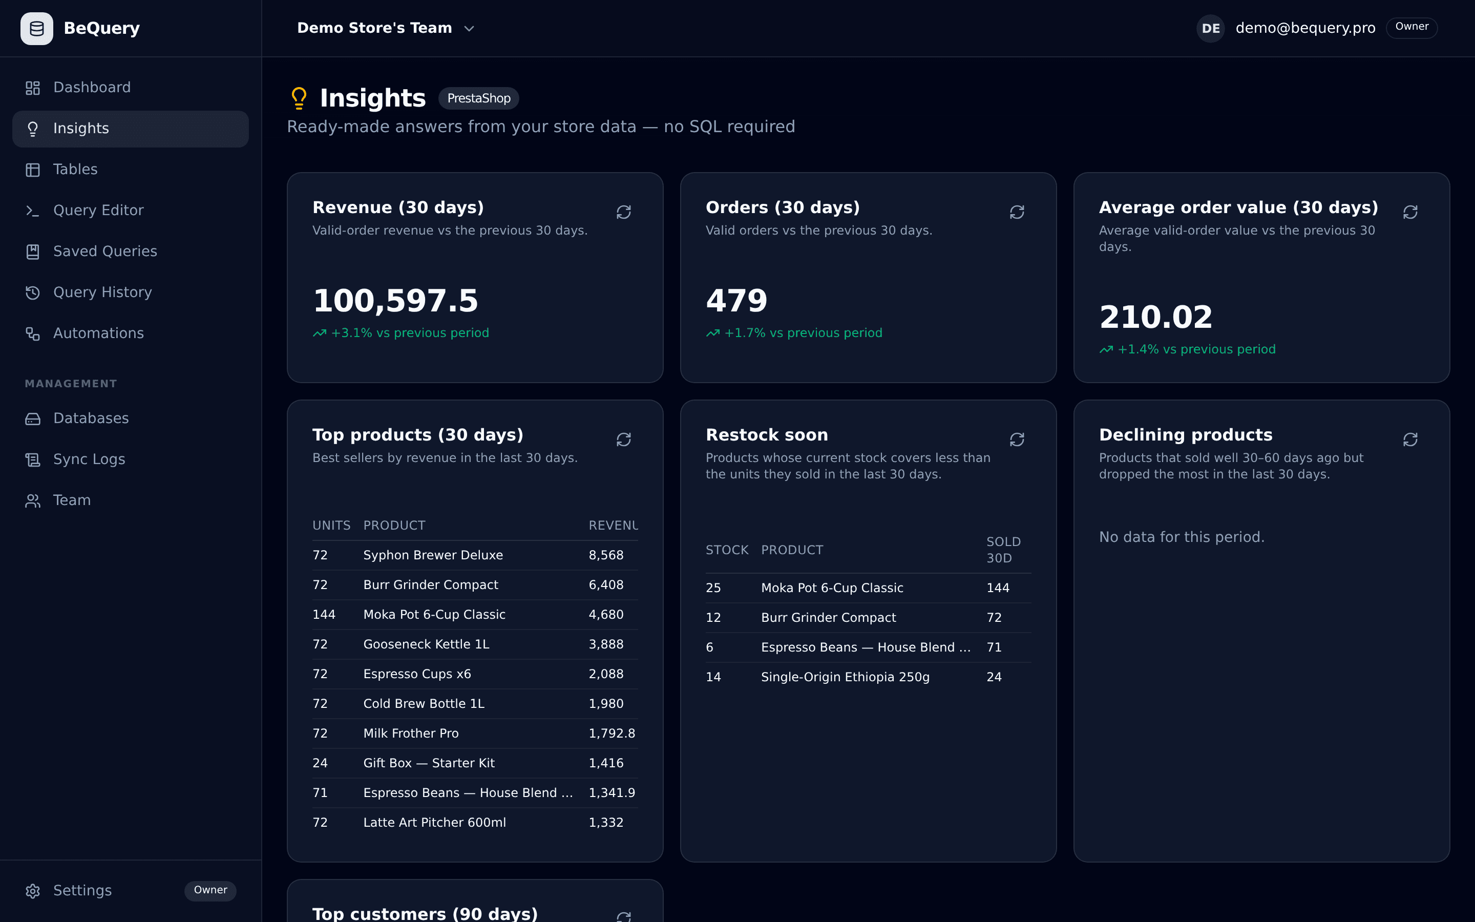Open Saved Queries from sidebar
The height and width of the screenshot is (922, 1475).
(x=131, y=251)
